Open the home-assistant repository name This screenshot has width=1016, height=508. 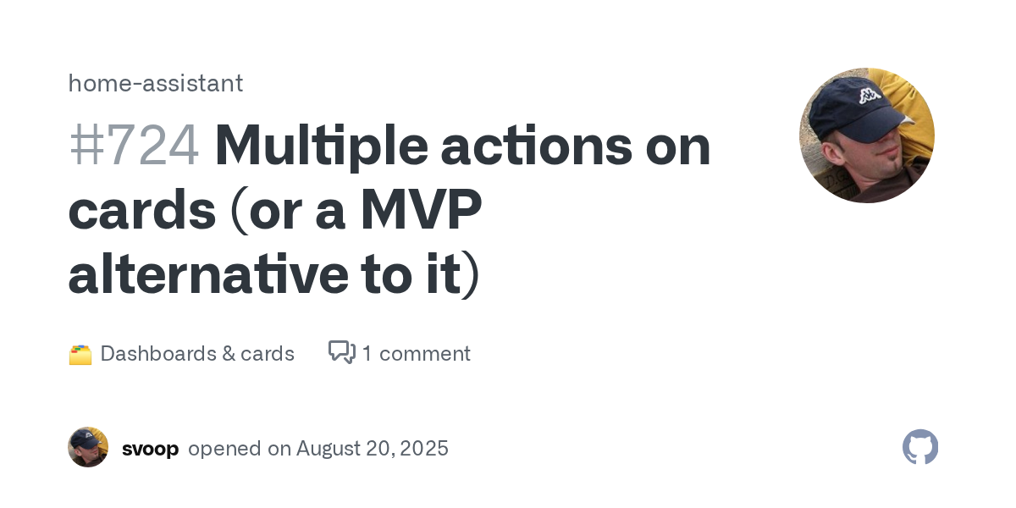[x=156, y=83]
